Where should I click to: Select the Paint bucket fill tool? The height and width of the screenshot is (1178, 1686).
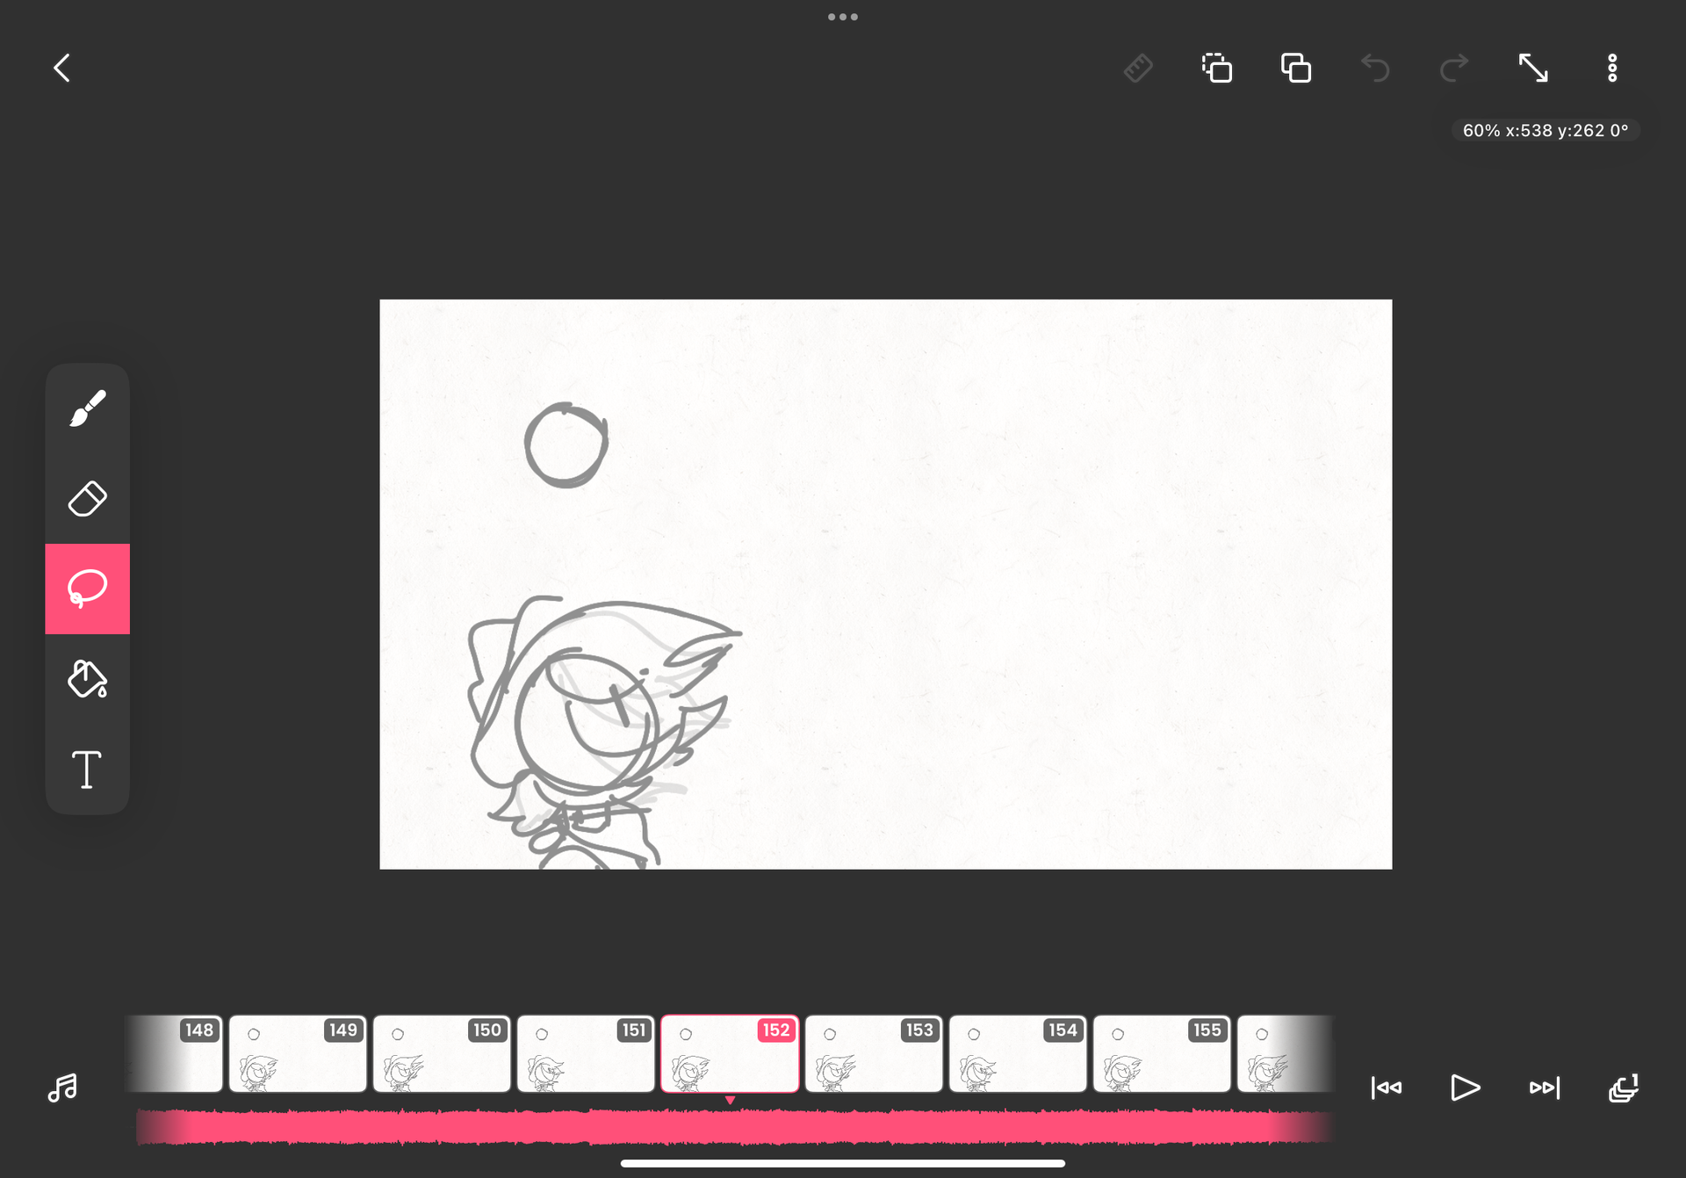[x=88, y=679]
